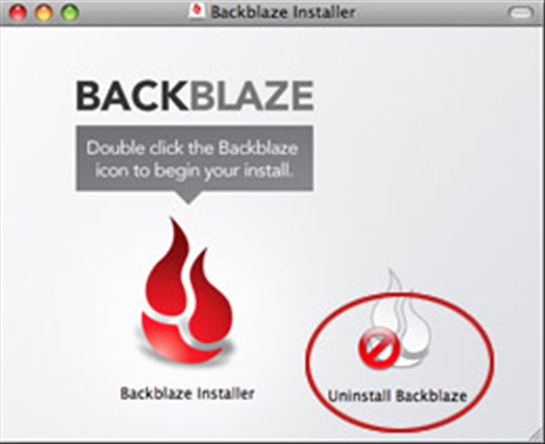This screenshot has height=444, width=545.
Task: Minimize the window using the yellow button
Action: 44,12
